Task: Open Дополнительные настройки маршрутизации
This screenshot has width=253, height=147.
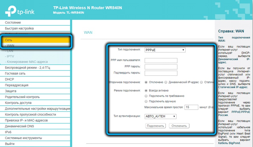Action: pyautogui.click(x=35, y=109)
